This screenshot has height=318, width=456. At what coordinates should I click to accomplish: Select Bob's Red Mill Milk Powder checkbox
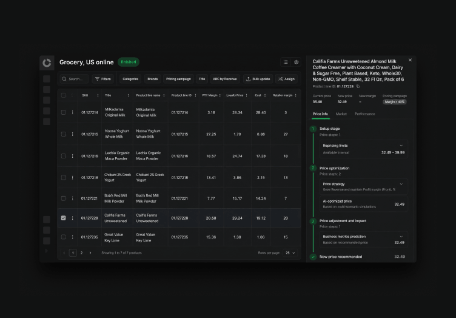coord(64,198)
